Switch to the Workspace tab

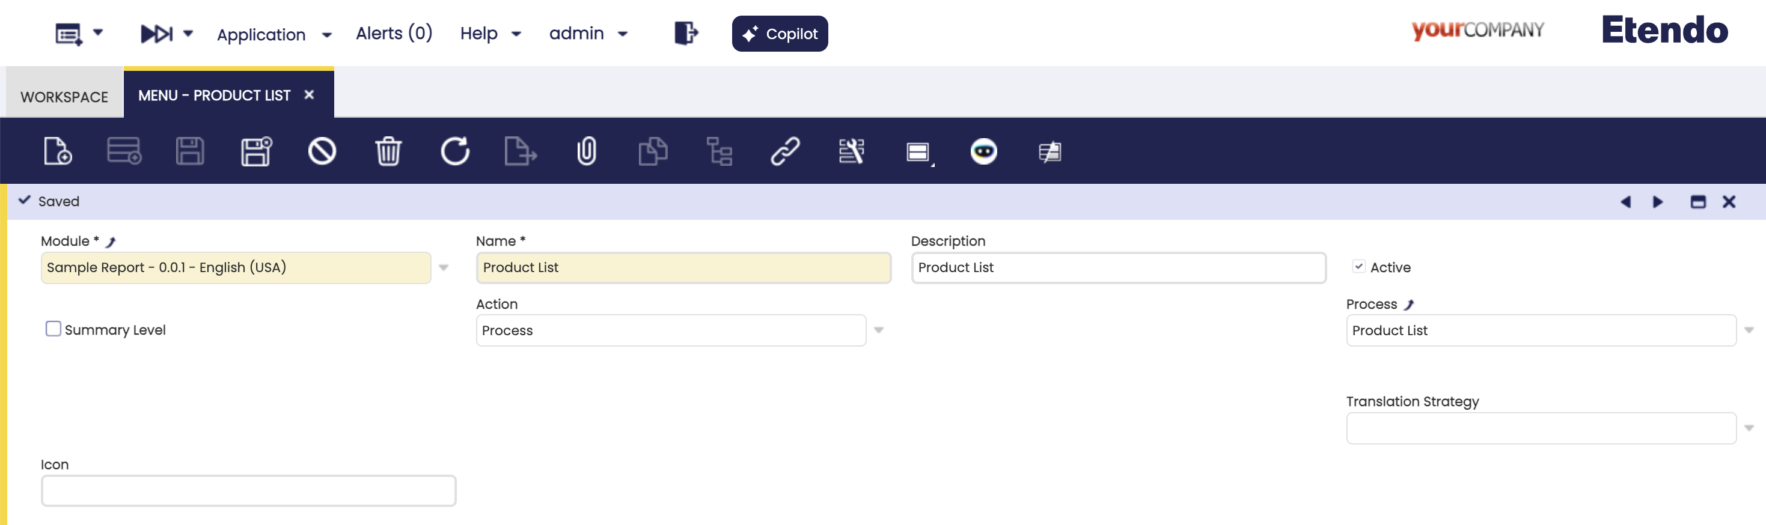point(64,97)
